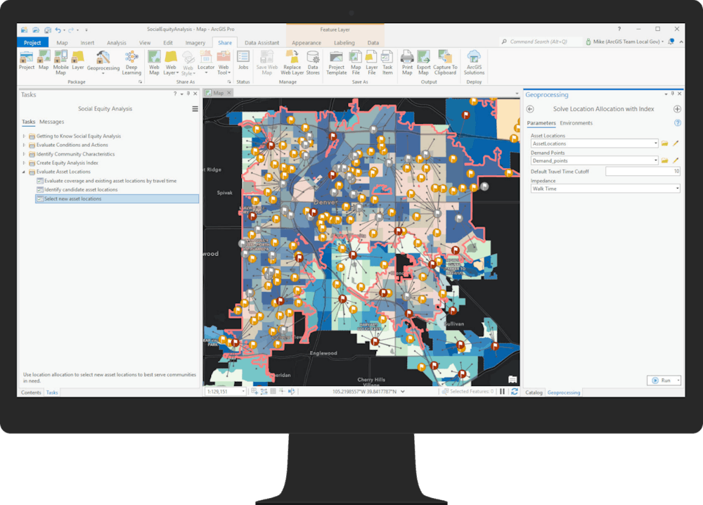Open the Demand Points dropdown
703x505 pixels.
(655, 160)
